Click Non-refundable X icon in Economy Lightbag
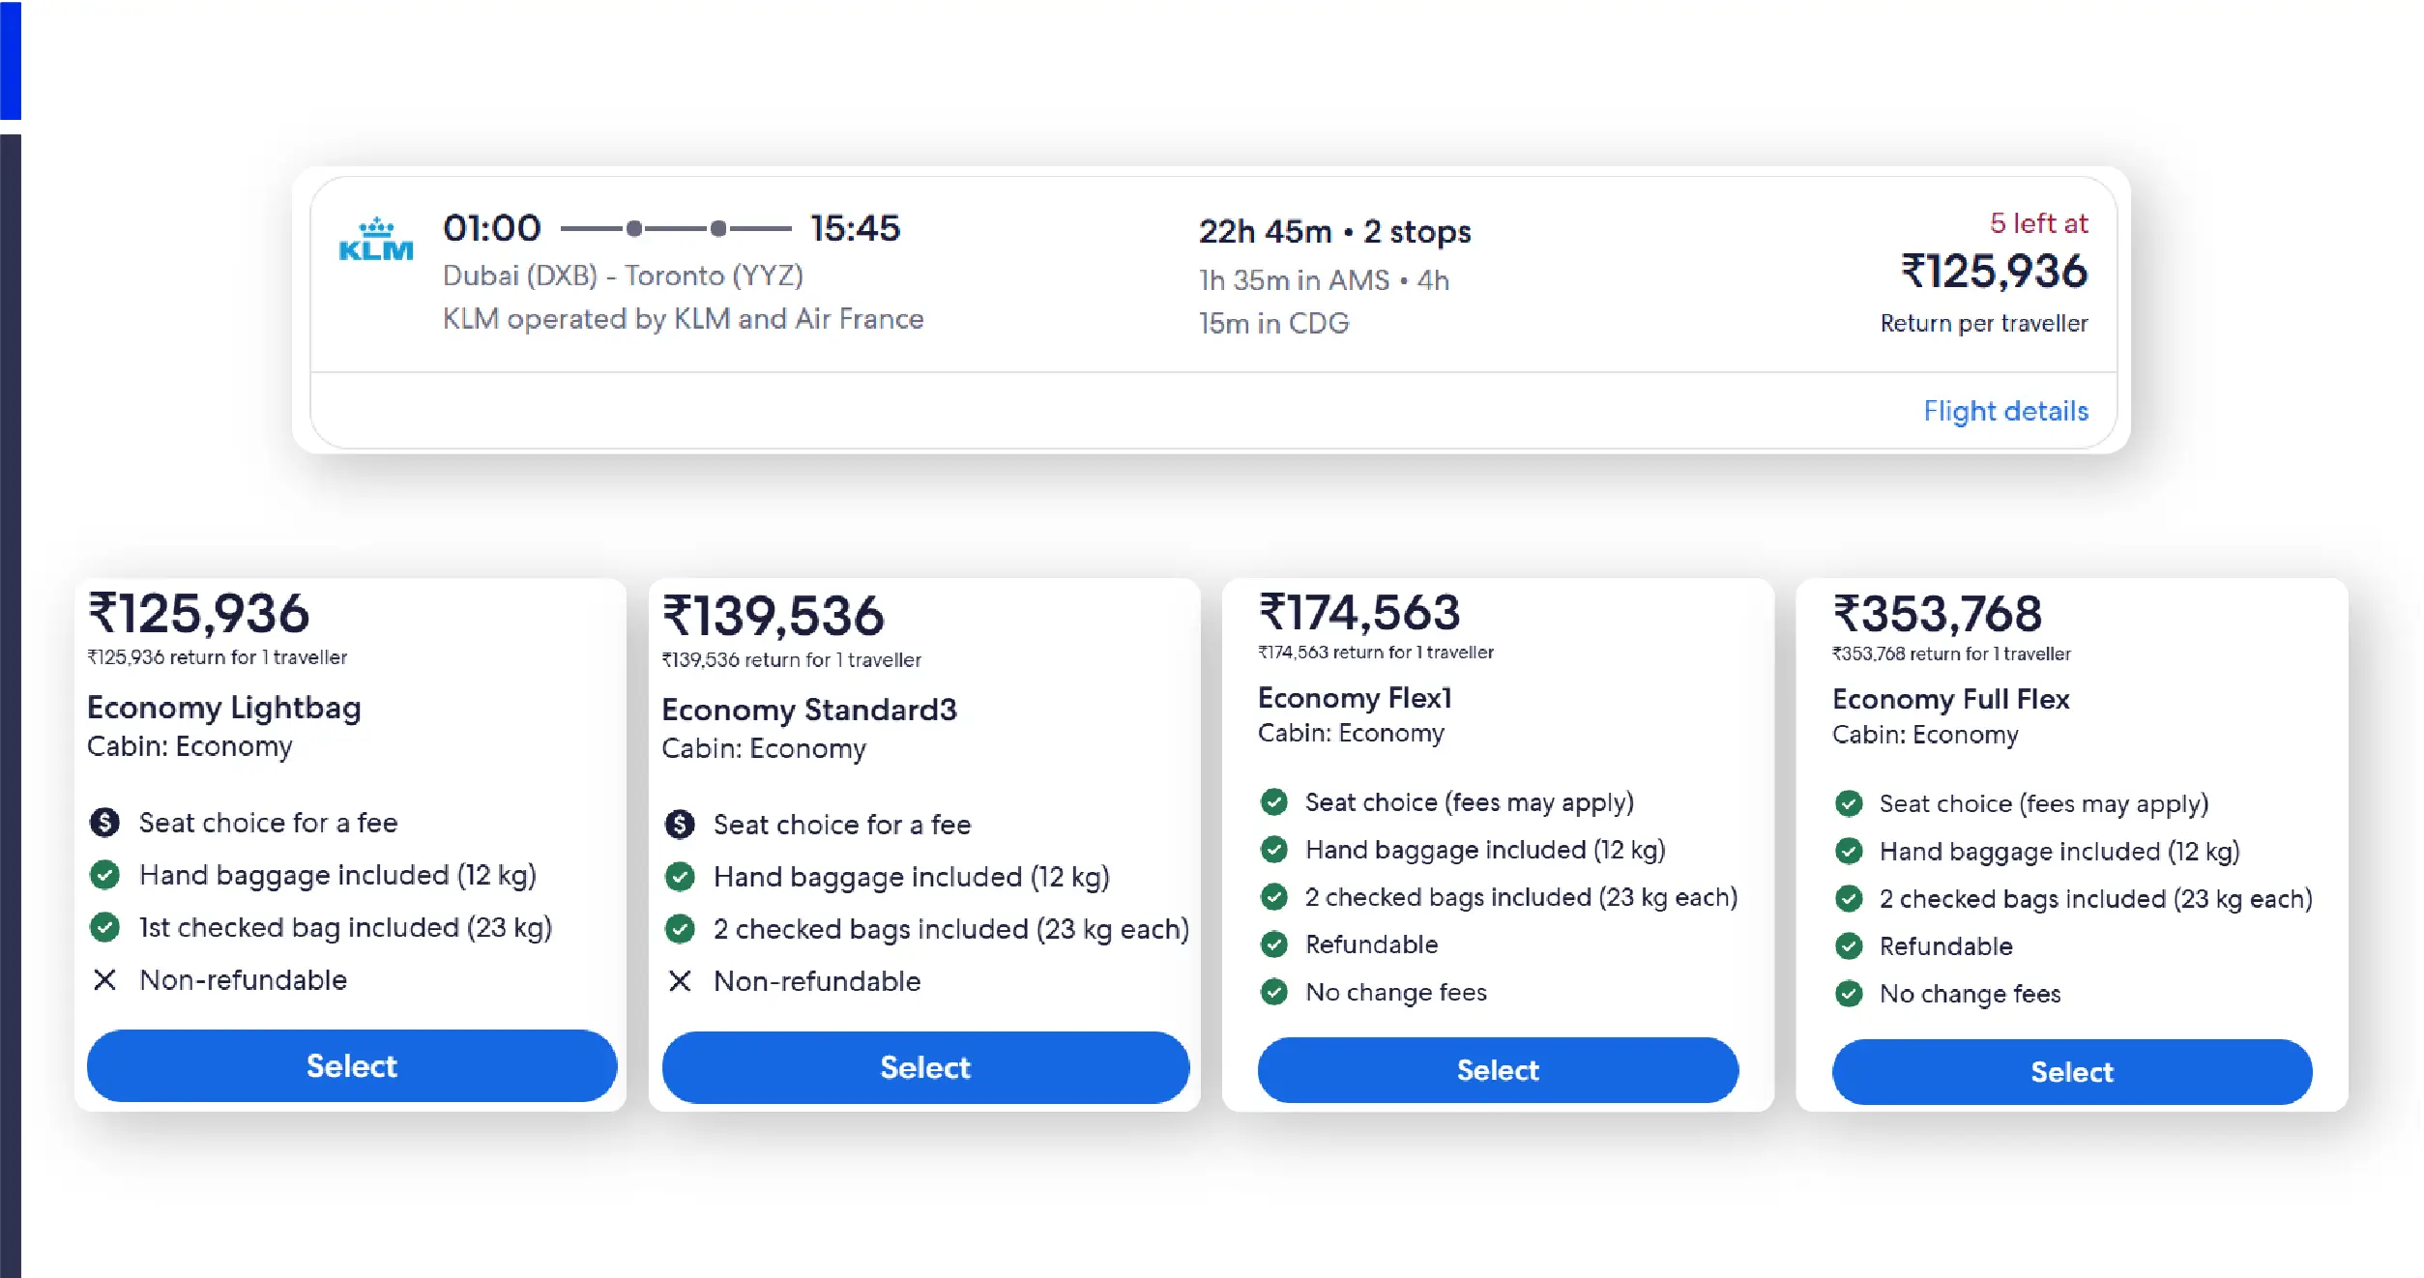 click(104, 980)
